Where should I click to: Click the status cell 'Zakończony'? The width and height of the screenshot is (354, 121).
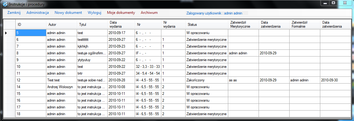[206, 80]
